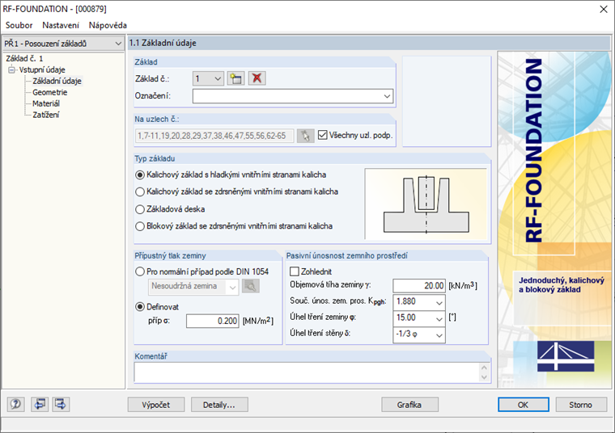Select Základní údaje in the tree

(x=57, y=81)
